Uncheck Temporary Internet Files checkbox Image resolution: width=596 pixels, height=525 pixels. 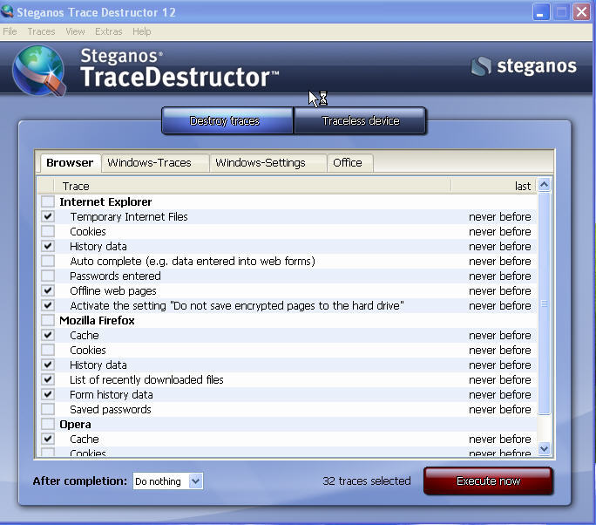(x=48, y=216)
